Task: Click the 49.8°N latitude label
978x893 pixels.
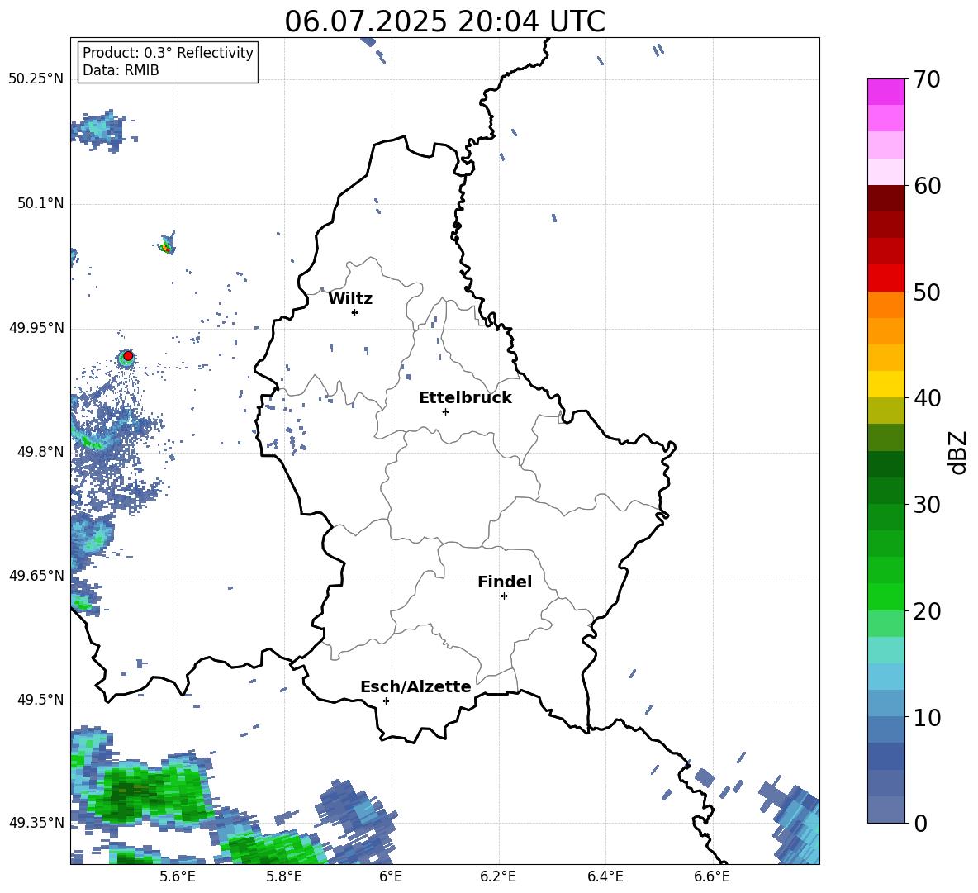Action: pos(40,452)
